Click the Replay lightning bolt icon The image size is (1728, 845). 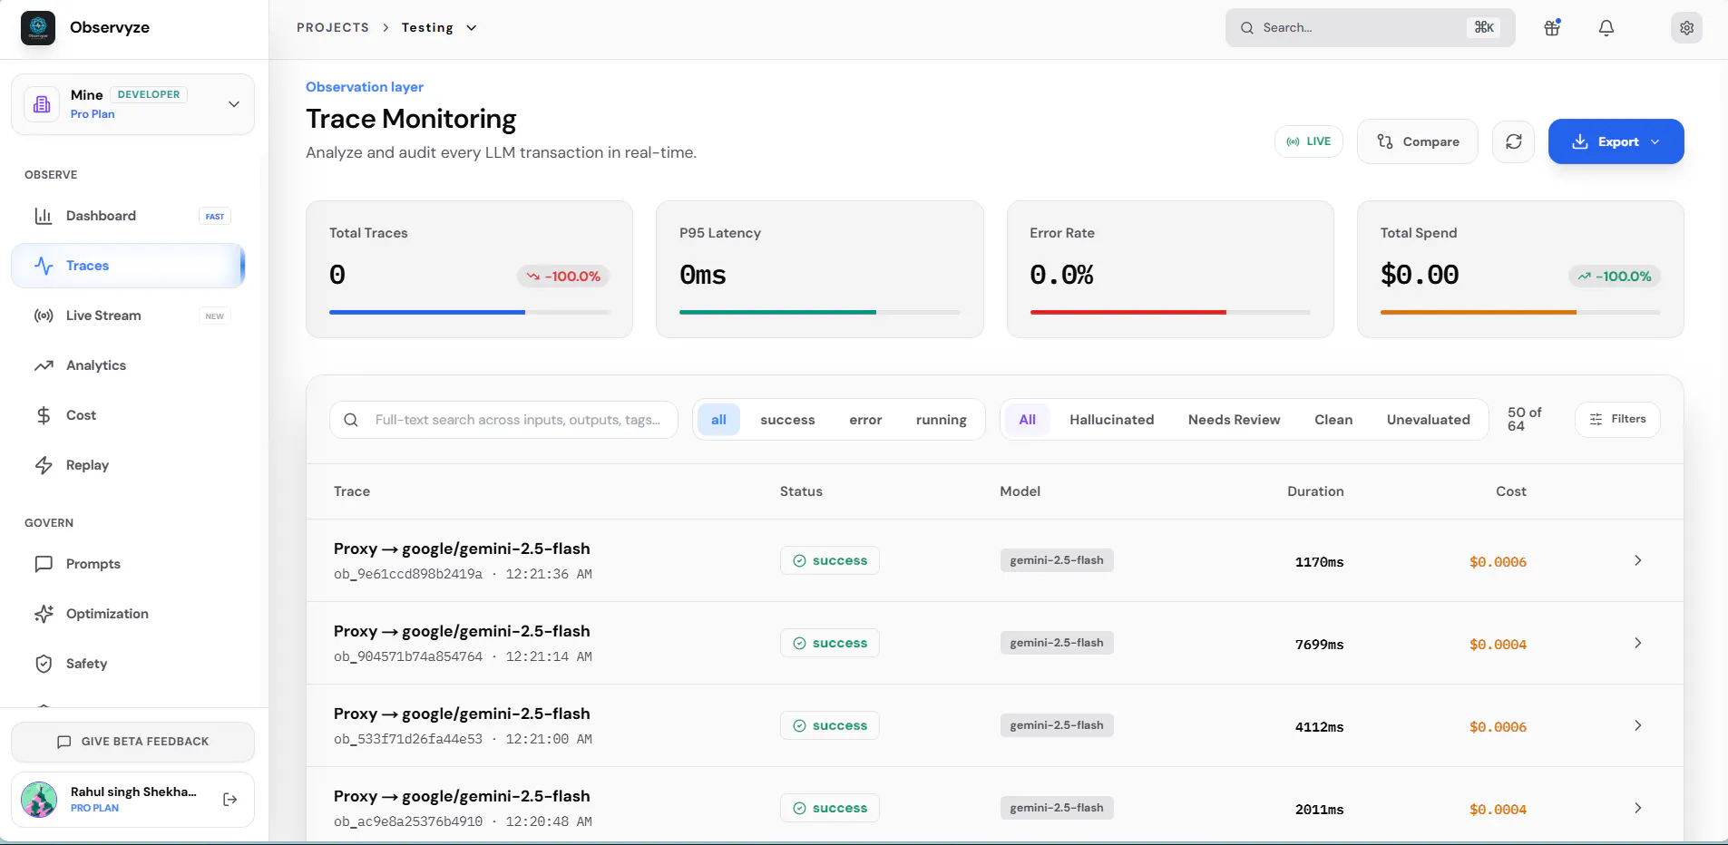[44, 465]
